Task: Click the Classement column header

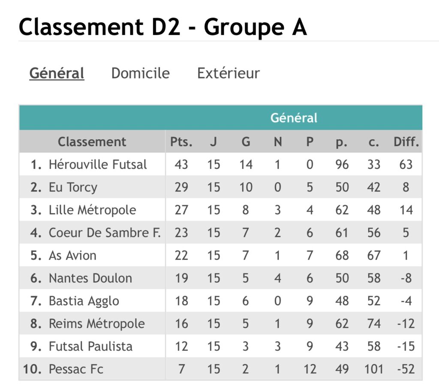Action: 92,142
